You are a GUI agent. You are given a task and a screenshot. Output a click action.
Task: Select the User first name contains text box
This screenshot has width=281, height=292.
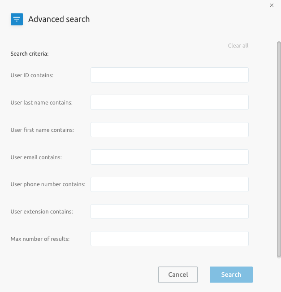pos(169,130)
